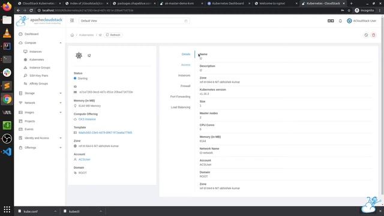384x216 pixels.
Task: Open the Default View project dropdown
Action: click(x=134, y=21)
